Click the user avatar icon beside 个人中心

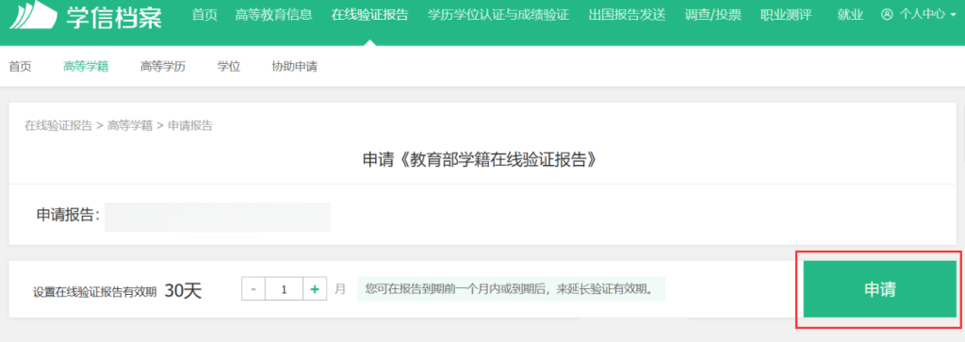click(x=886, y=14)
